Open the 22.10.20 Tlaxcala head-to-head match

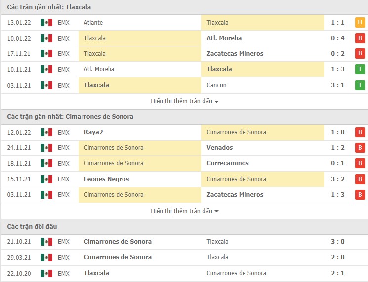point(96,273)
